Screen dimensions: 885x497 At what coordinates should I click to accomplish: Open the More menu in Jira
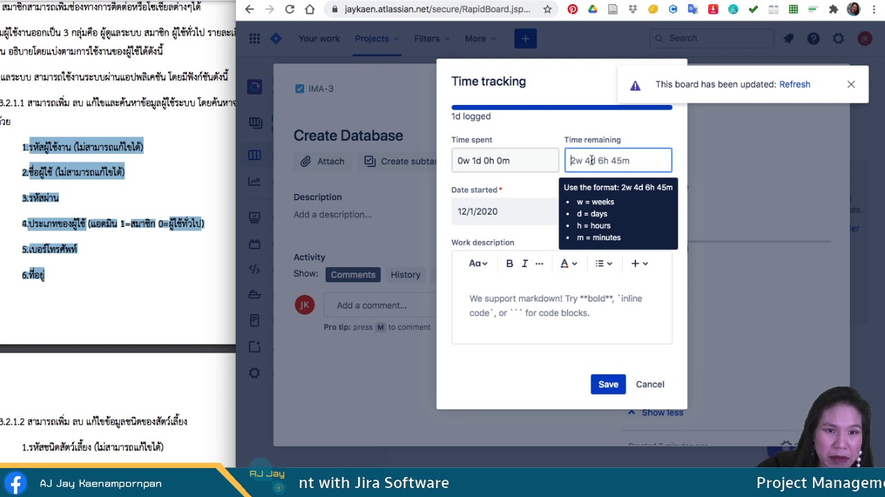point(480,39)
